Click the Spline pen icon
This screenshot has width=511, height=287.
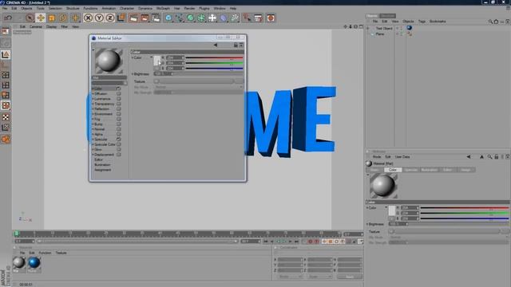tap(180, 18)
